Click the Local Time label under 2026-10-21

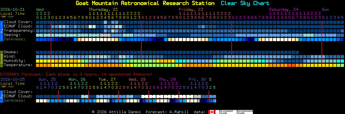13,13
